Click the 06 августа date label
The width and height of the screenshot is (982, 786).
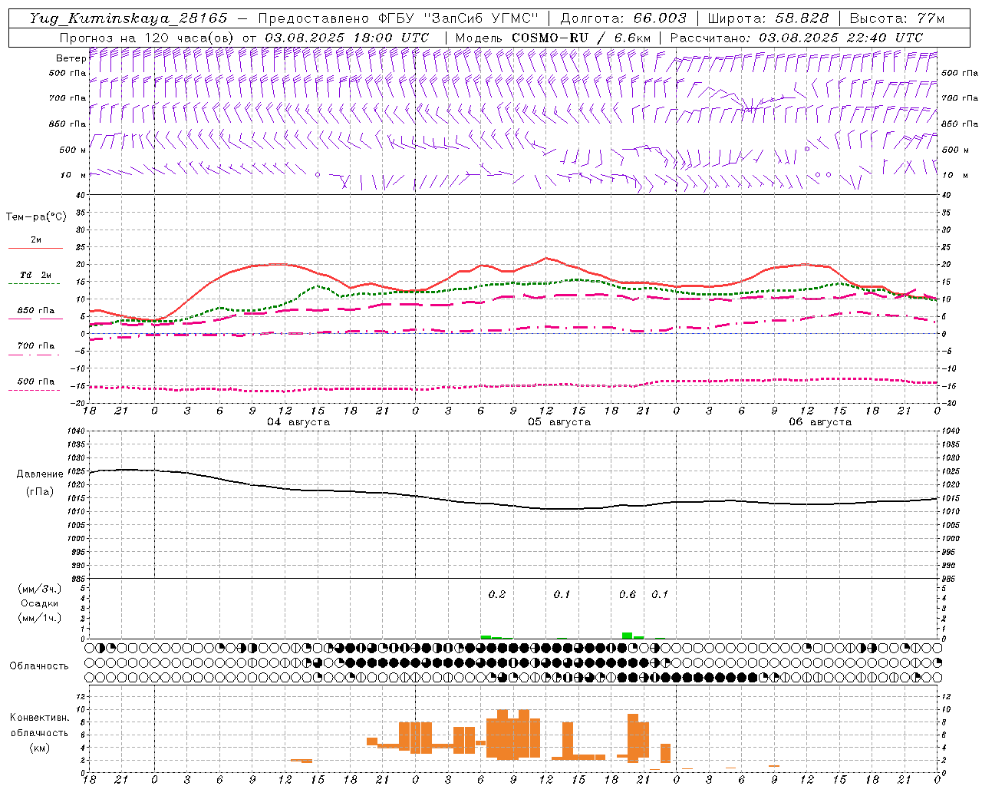[820, 422]
